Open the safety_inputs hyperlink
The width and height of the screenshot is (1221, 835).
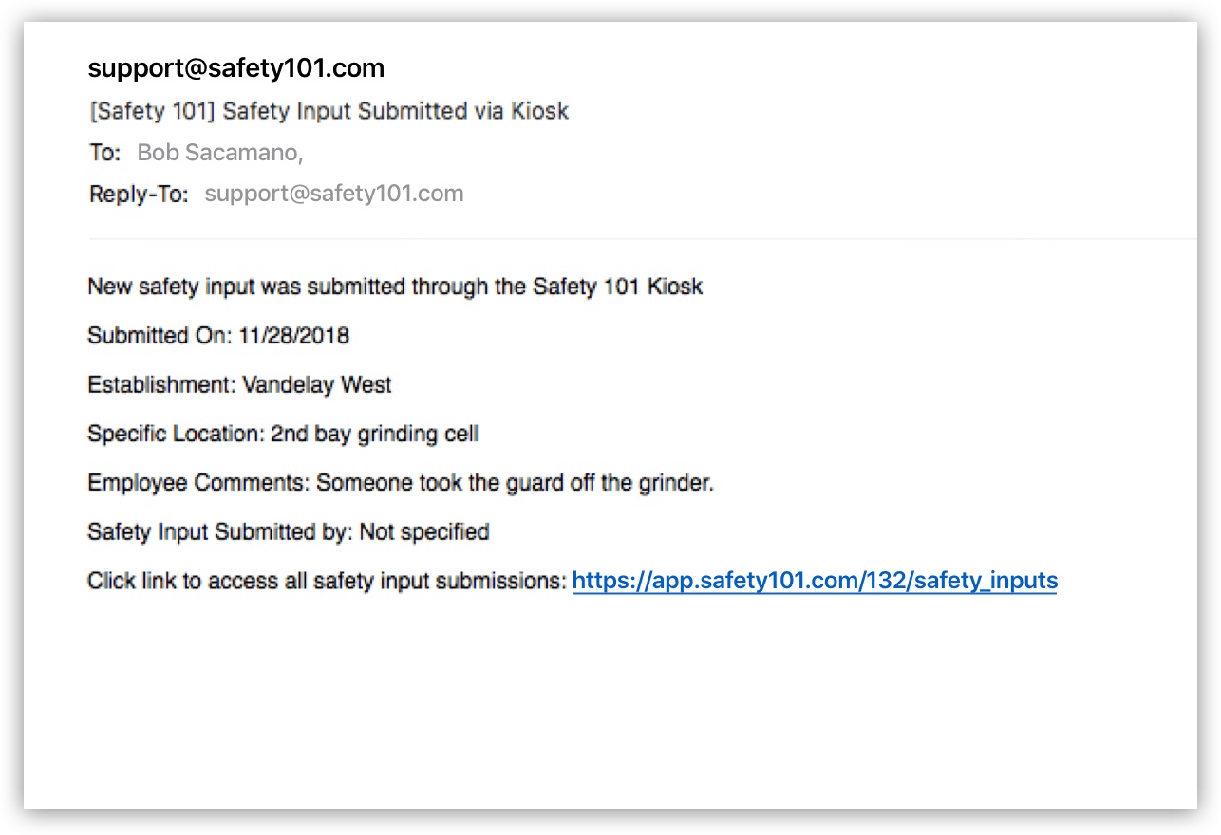(815, 581)
